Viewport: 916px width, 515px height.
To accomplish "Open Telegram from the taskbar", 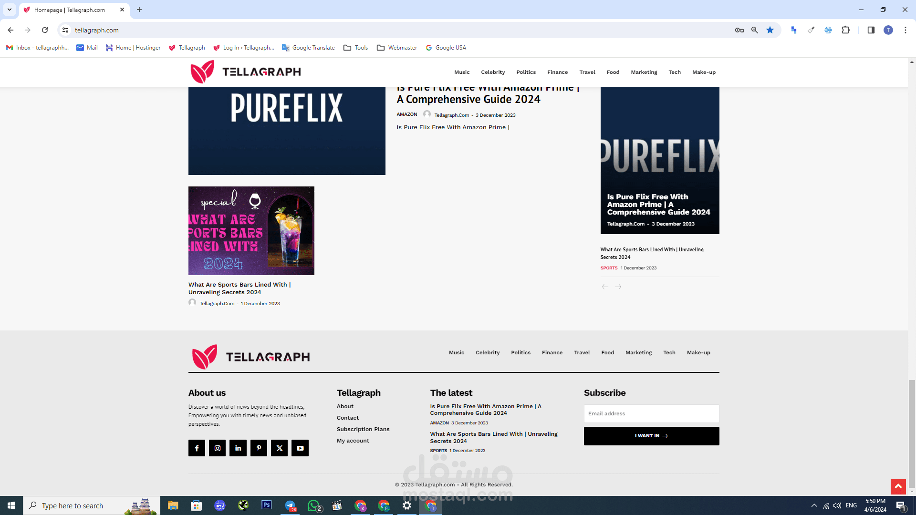I will tap(290, 505).
